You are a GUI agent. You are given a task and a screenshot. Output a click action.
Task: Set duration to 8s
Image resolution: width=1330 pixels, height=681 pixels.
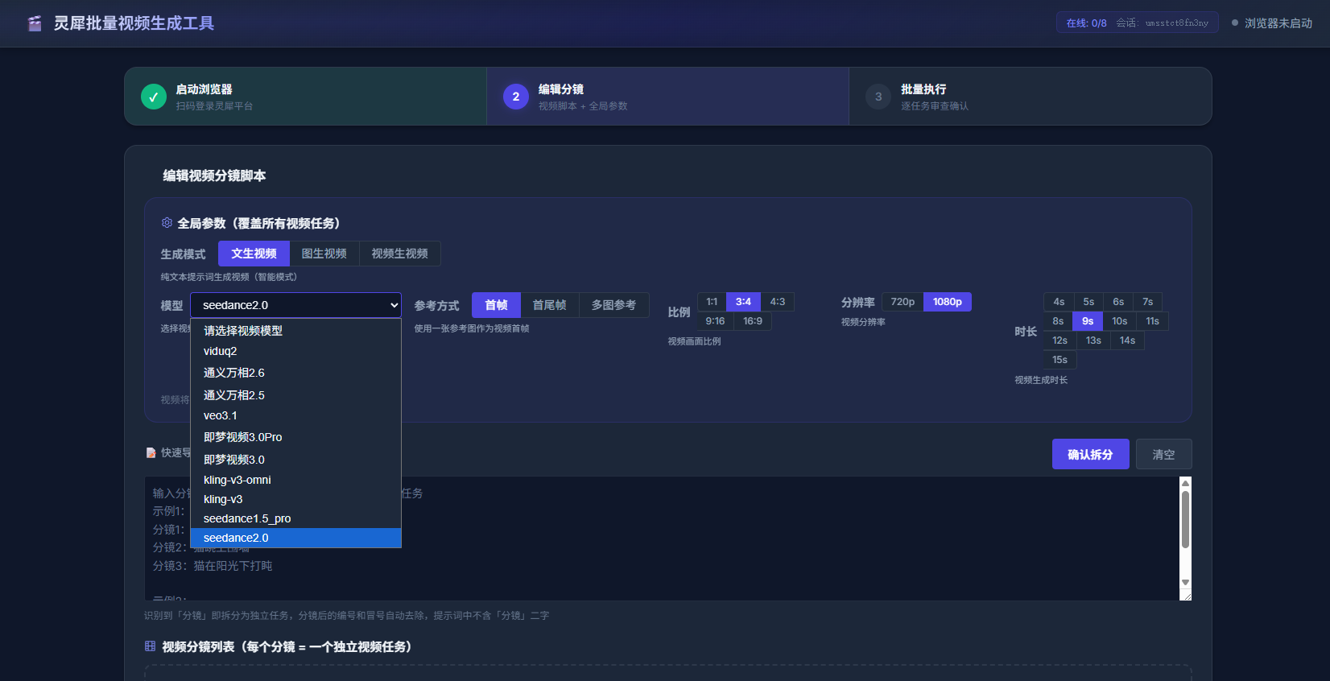point(1058,321)
